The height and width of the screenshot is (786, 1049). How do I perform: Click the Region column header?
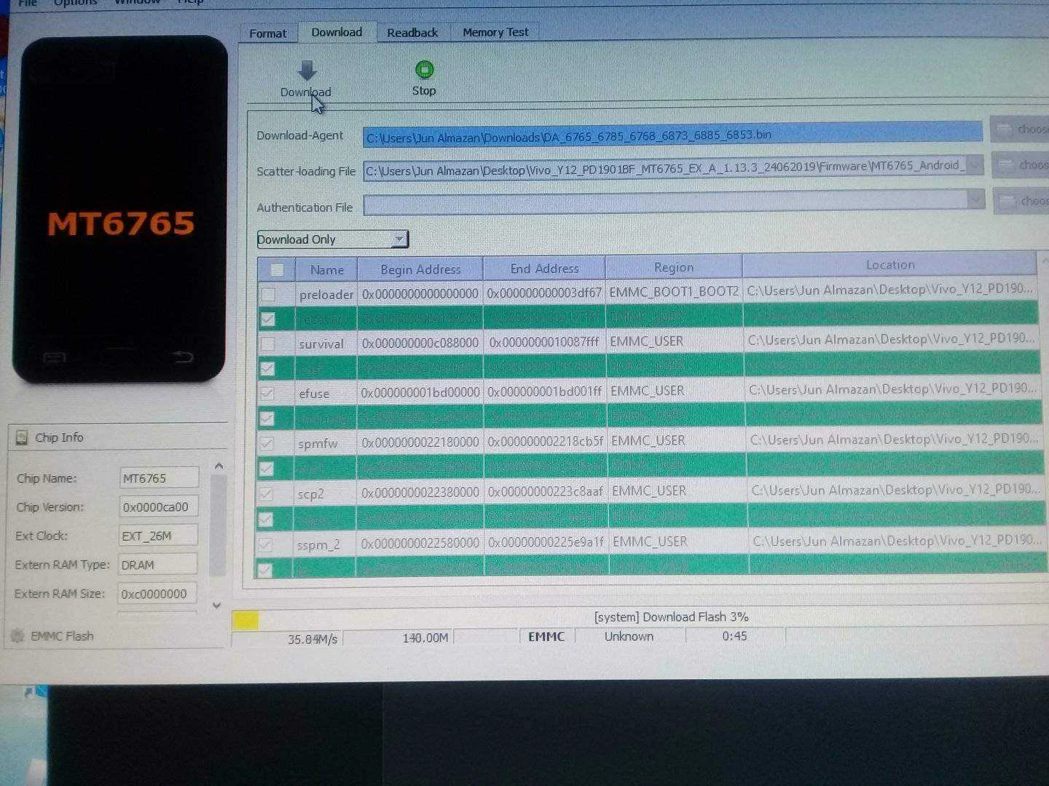[674, 267]
